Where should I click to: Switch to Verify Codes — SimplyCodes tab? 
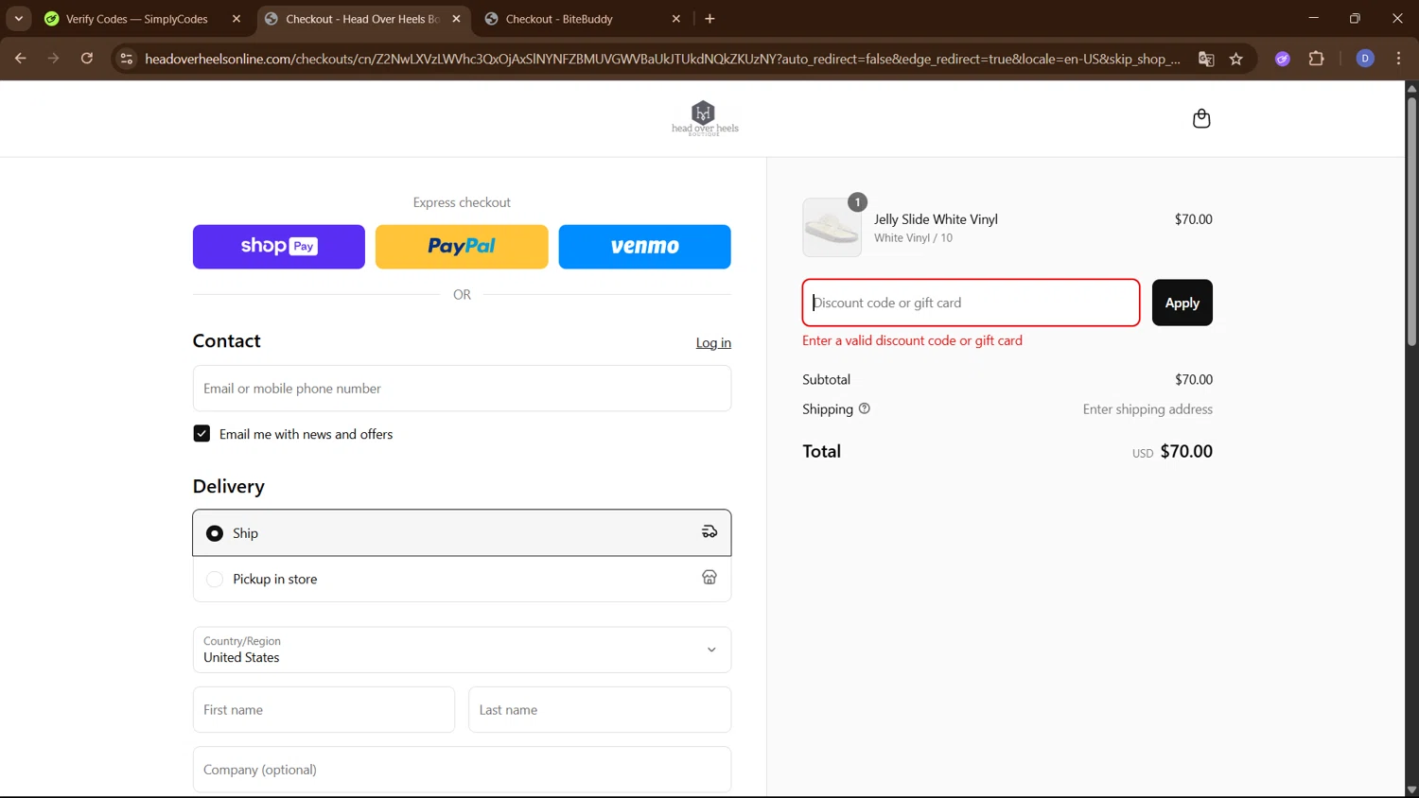point(137,19)
